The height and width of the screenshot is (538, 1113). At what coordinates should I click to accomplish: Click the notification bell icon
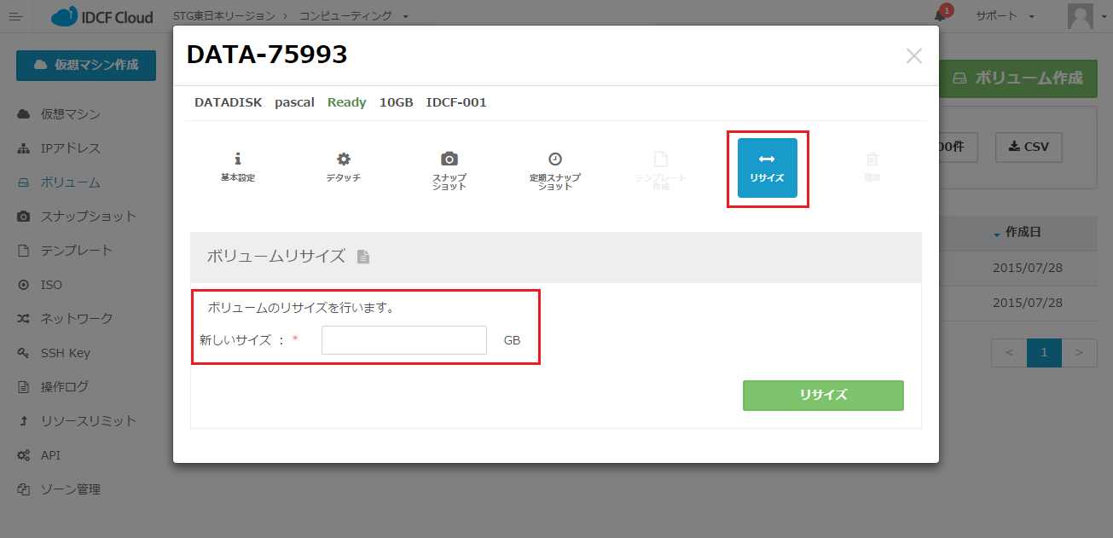tap(940, 16)
